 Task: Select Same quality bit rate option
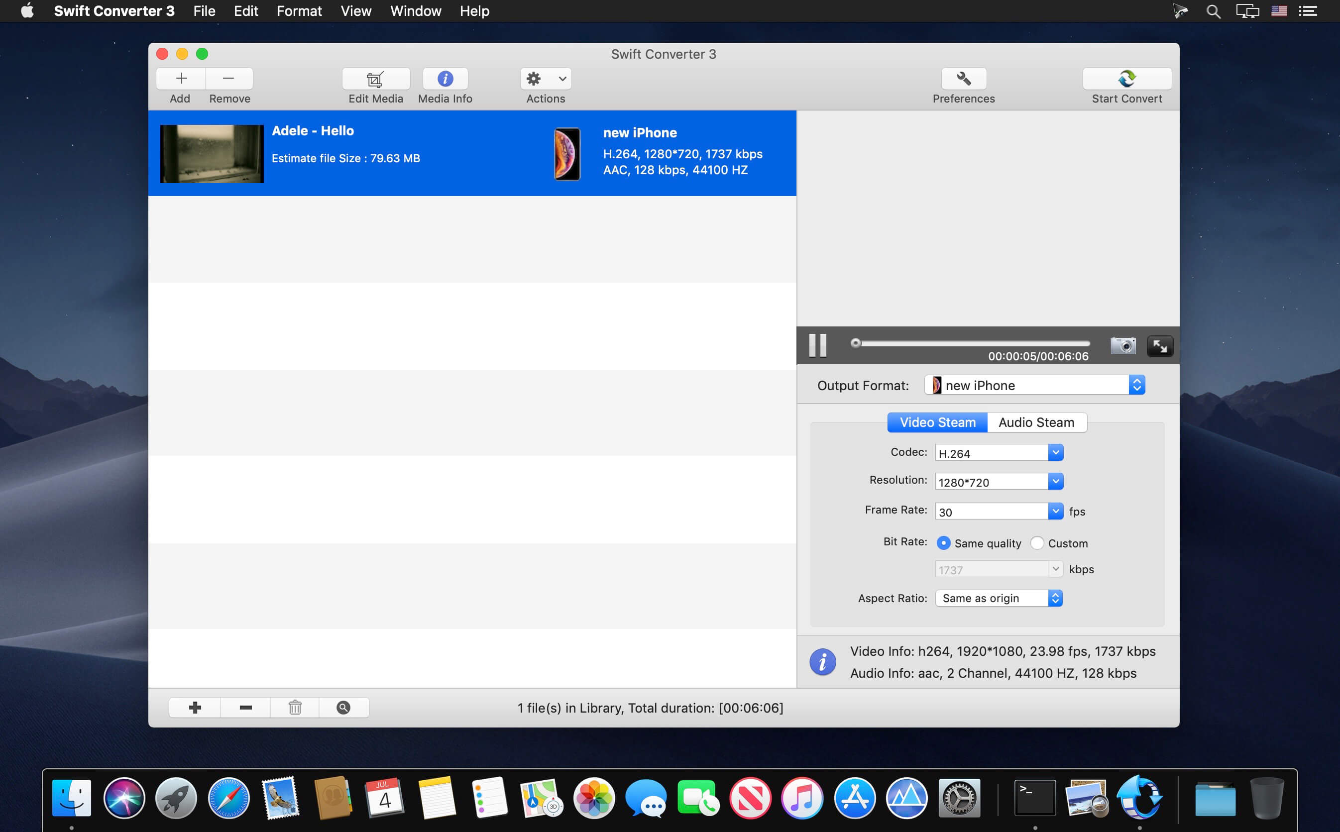click(943, 543)
